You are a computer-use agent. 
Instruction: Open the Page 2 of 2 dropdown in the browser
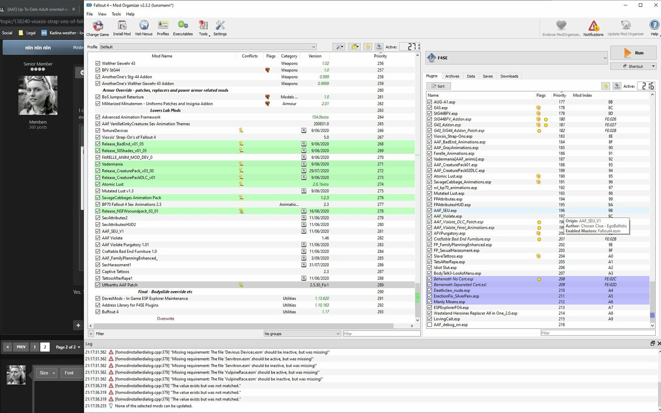pos(68,347)
